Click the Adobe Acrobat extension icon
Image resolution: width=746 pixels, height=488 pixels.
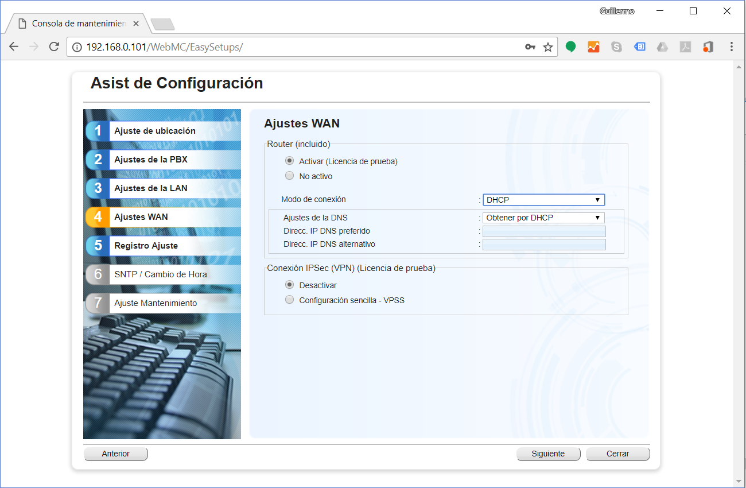point(685,47)
